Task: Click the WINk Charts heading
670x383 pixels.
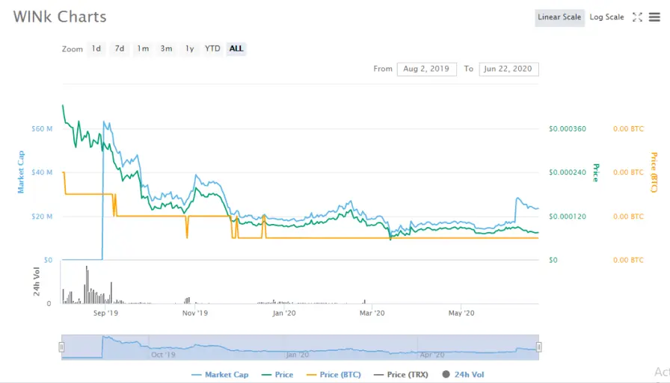Action: pyautogui.click(x=60, y=17)
